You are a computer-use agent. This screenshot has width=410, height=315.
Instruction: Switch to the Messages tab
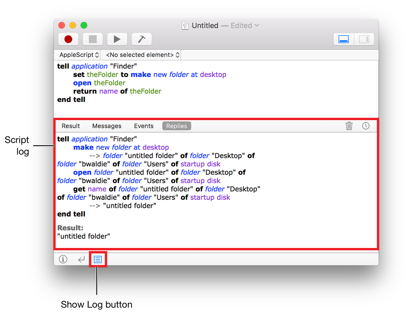click(107, 126)
